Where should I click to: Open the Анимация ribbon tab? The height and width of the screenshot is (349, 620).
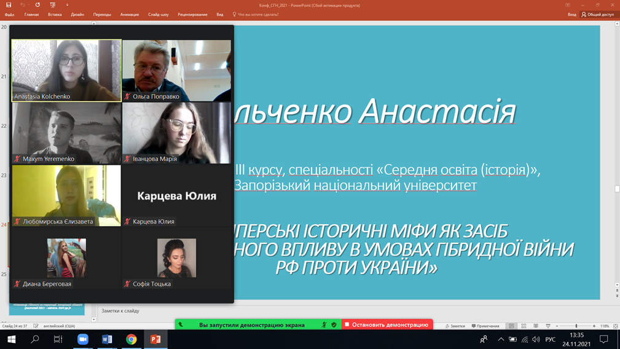129,14
